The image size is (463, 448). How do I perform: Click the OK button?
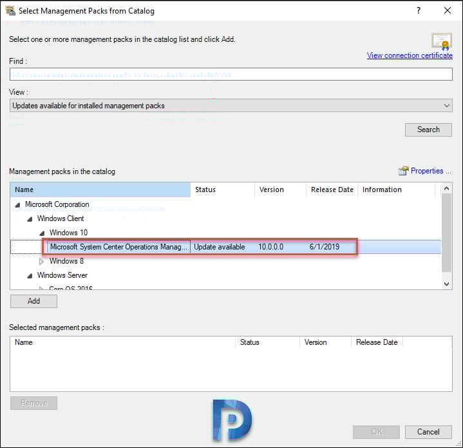click(x=376, y=432)
